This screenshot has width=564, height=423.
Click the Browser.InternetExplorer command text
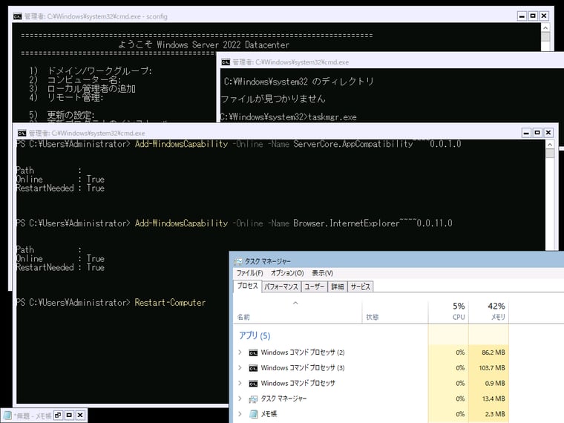click(373, 223)
